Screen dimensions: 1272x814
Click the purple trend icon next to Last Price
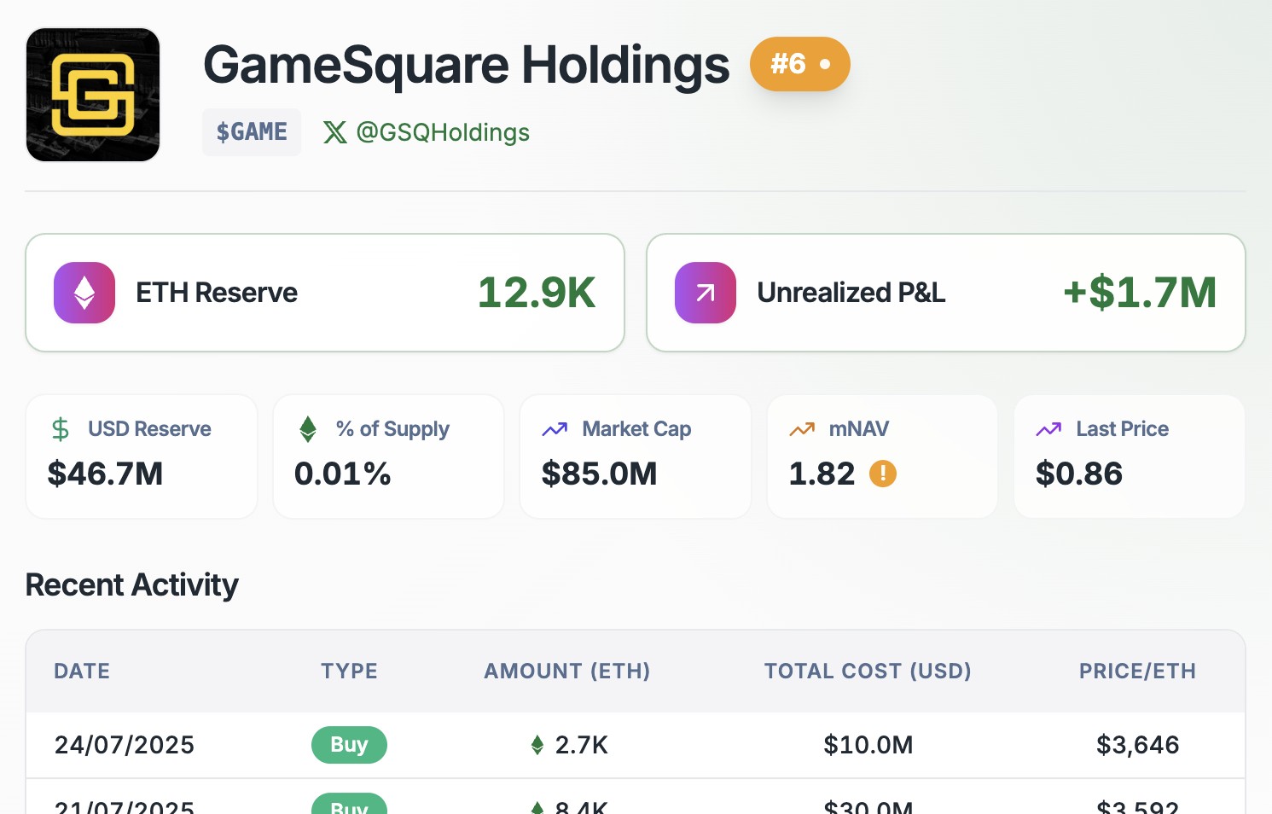1048,428
